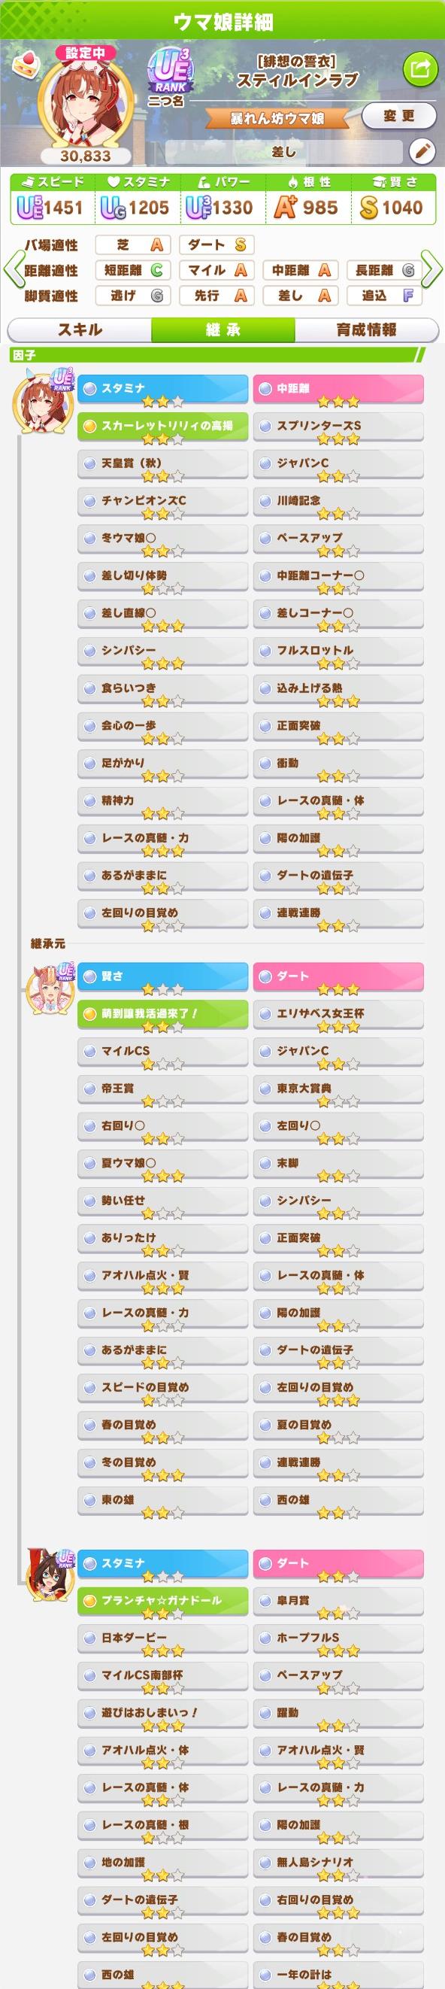The width and height of the screenshot is (445, 1989).
Task: Tap the right green aptitude arrow
Action: pos(433,269)
